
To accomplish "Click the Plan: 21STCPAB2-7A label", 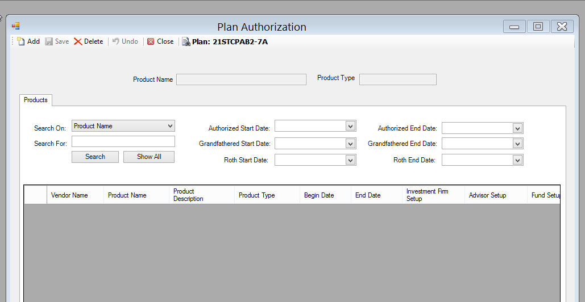I will [230, 41].
